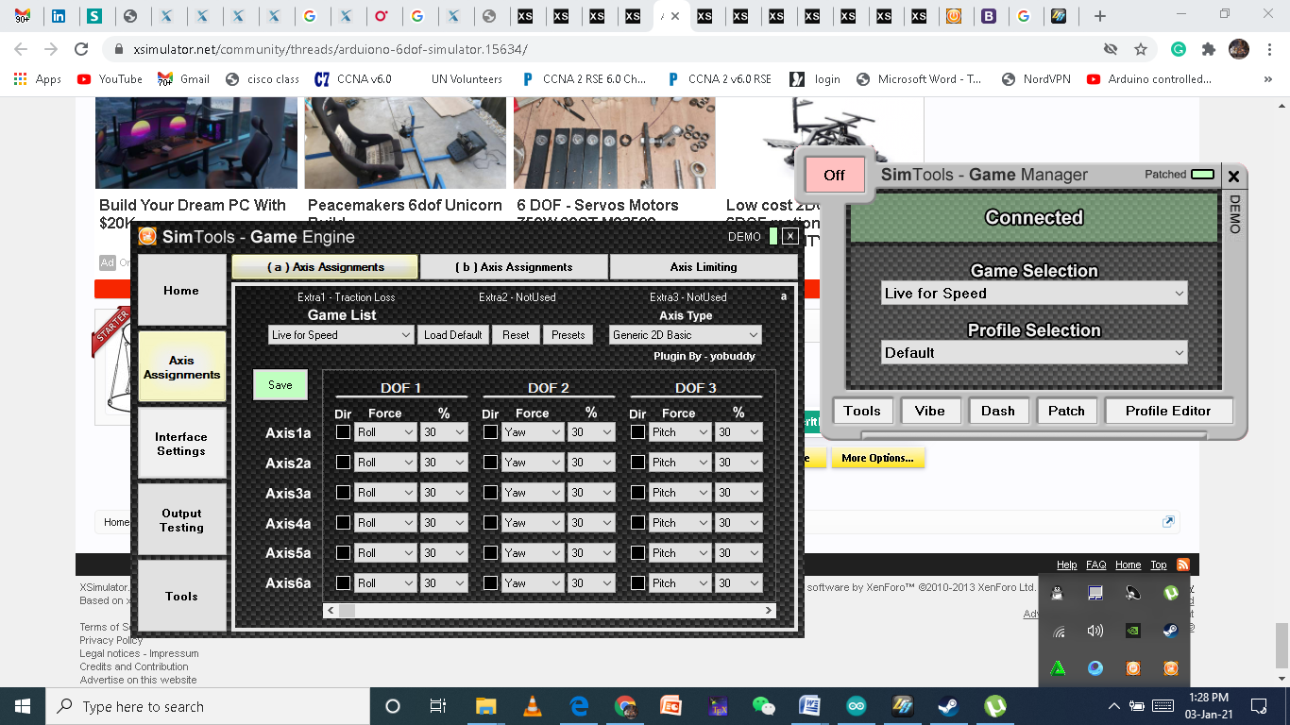Select (a) Axis Assignments tab

click(325, 267)
